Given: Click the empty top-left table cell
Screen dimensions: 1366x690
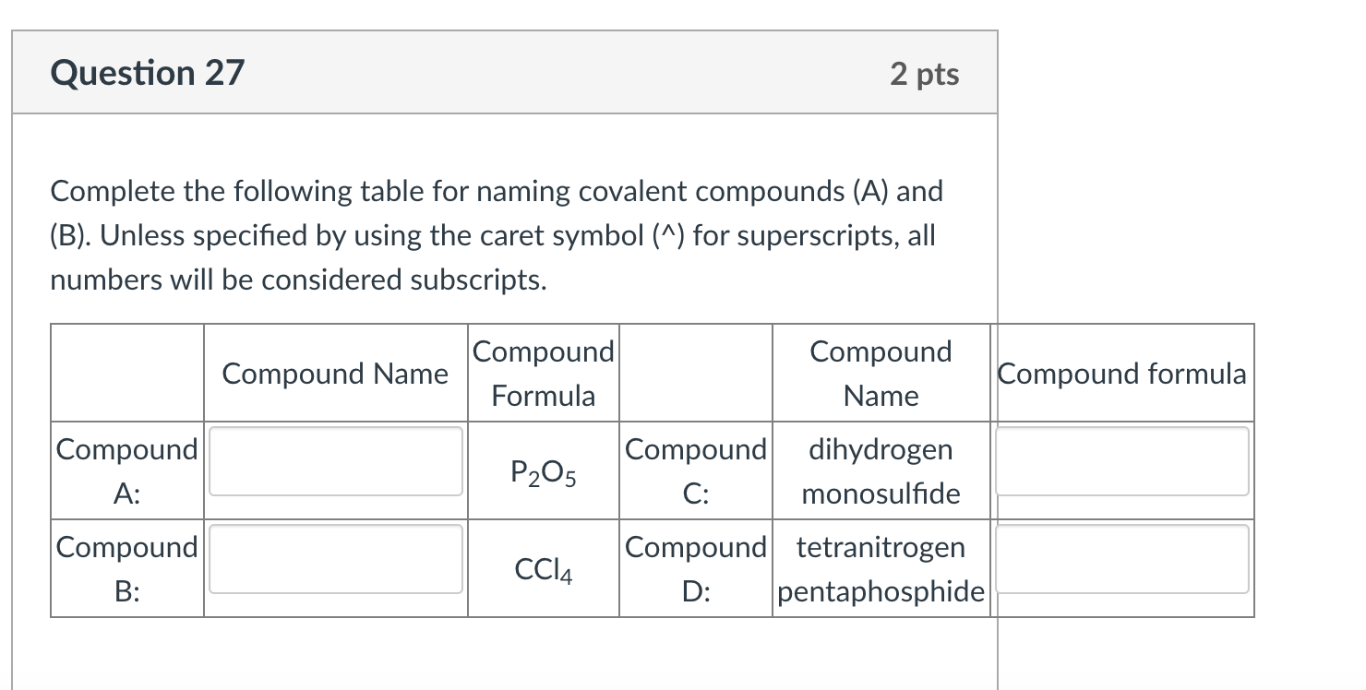Looking at the screenshot, I should (x=126, y=373).
